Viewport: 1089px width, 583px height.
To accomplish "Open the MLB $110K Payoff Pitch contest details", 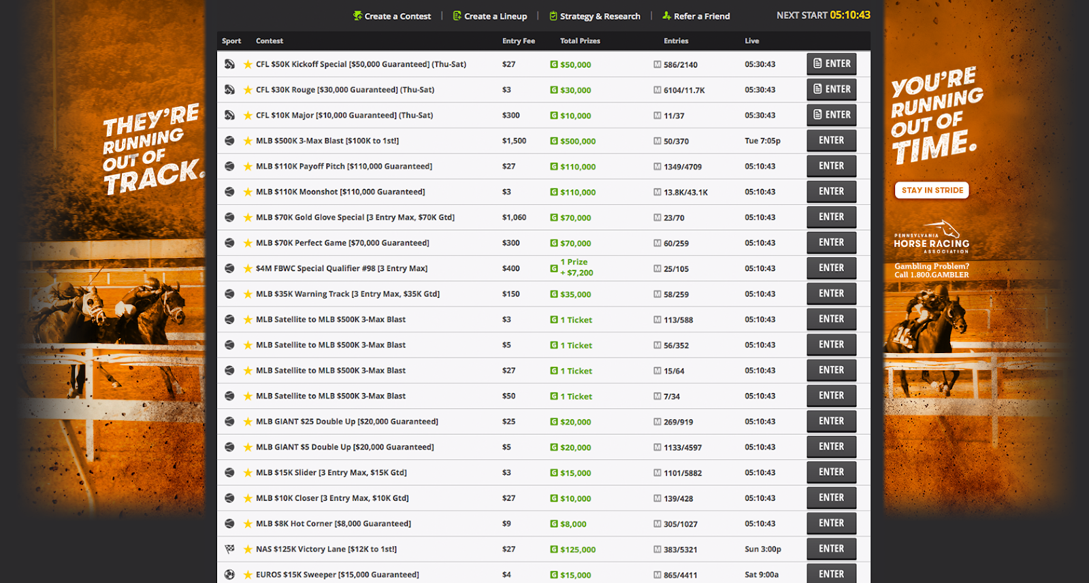I will tap(344, 166).
